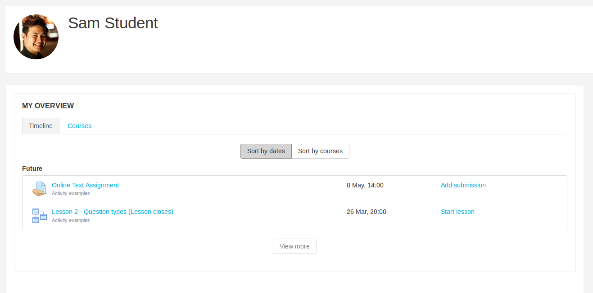Open the Courses tab

click(79, 126)
